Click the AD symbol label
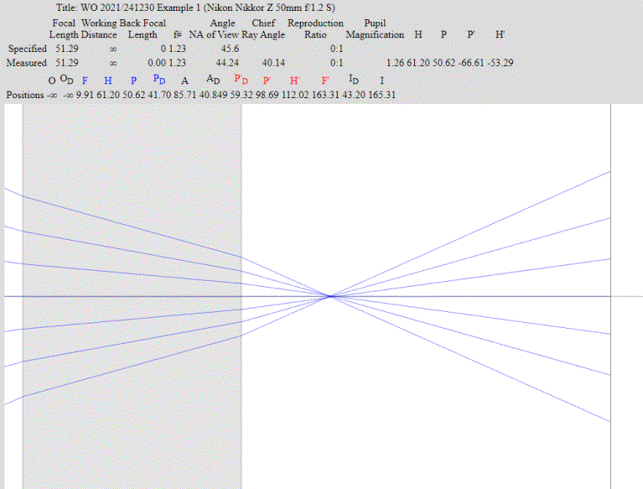This screenshot has height=489, width=643. [x=213, y=79]
